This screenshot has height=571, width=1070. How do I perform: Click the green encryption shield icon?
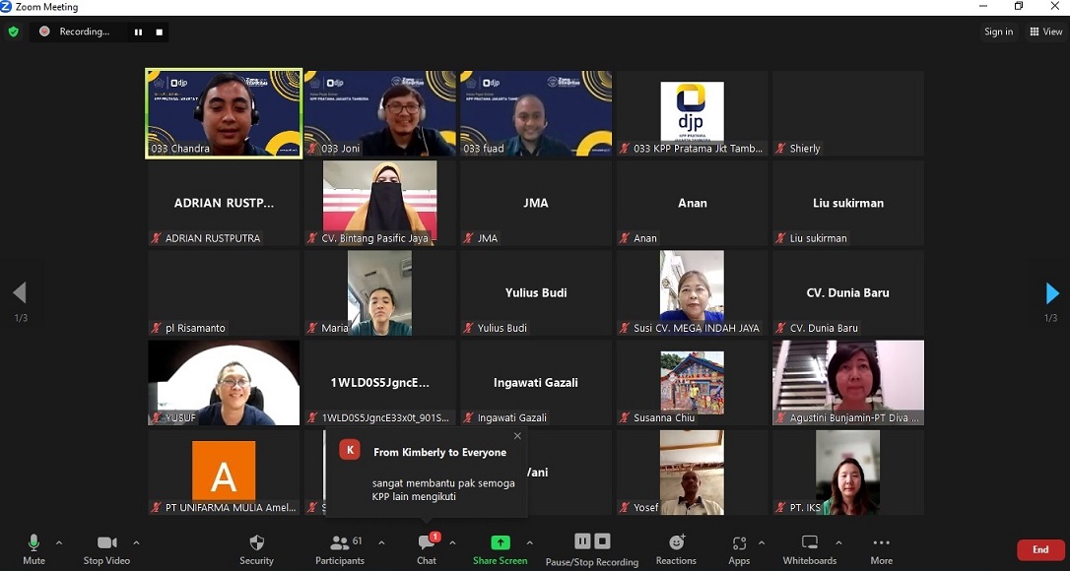[14, 32]
